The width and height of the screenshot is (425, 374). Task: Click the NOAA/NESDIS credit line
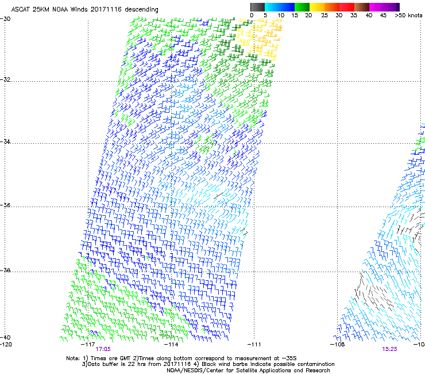(248, 371)
